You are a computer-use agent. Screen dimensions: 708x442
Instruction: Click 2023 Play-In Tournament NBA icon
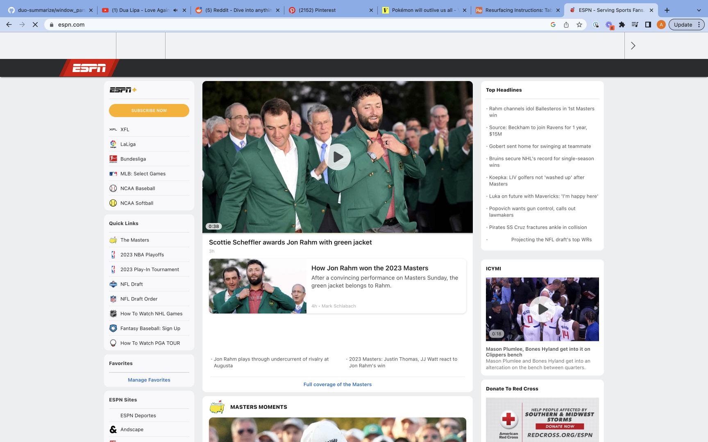pyautogui.click(x=113, y=269)
